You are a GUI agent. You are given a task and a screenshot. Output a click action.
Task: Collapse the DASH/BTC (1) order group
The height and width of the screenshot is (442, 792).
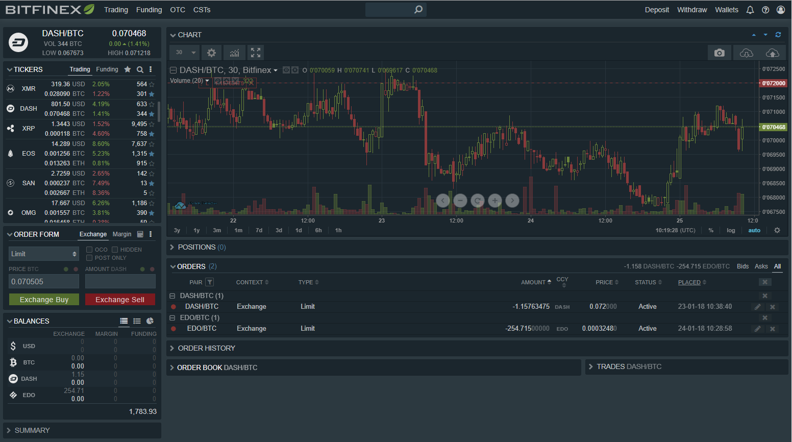(172, 296)
